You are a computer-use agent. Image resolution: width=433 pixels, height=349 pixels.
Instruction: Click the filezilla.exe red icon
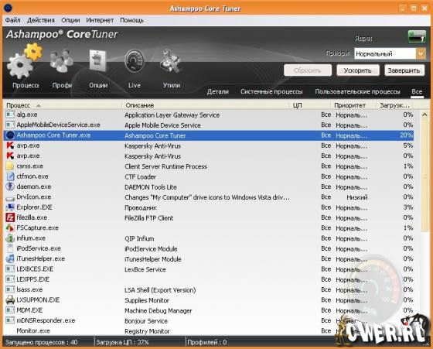[x=10, y=217]
